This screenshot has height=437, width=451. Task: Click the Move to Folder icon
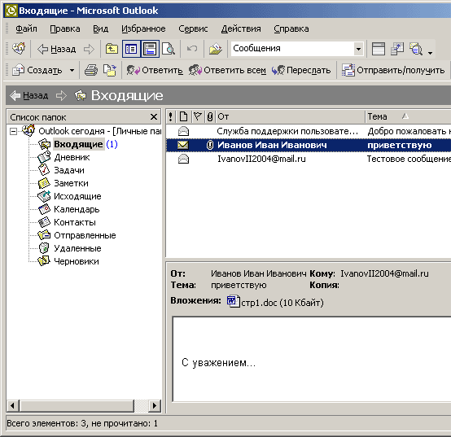(x=110, y=70)
